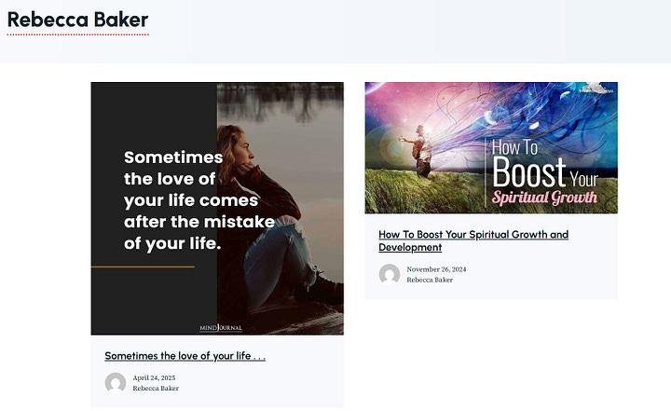Click the Rebecca Baker page heading
Image resolution: width=671 pixels, height=411 pixels.
(x=78, y=20)
